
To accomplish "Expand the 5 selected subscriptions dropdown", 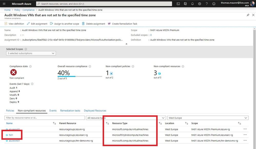I will pyautogui.click(x=31, y=53).
